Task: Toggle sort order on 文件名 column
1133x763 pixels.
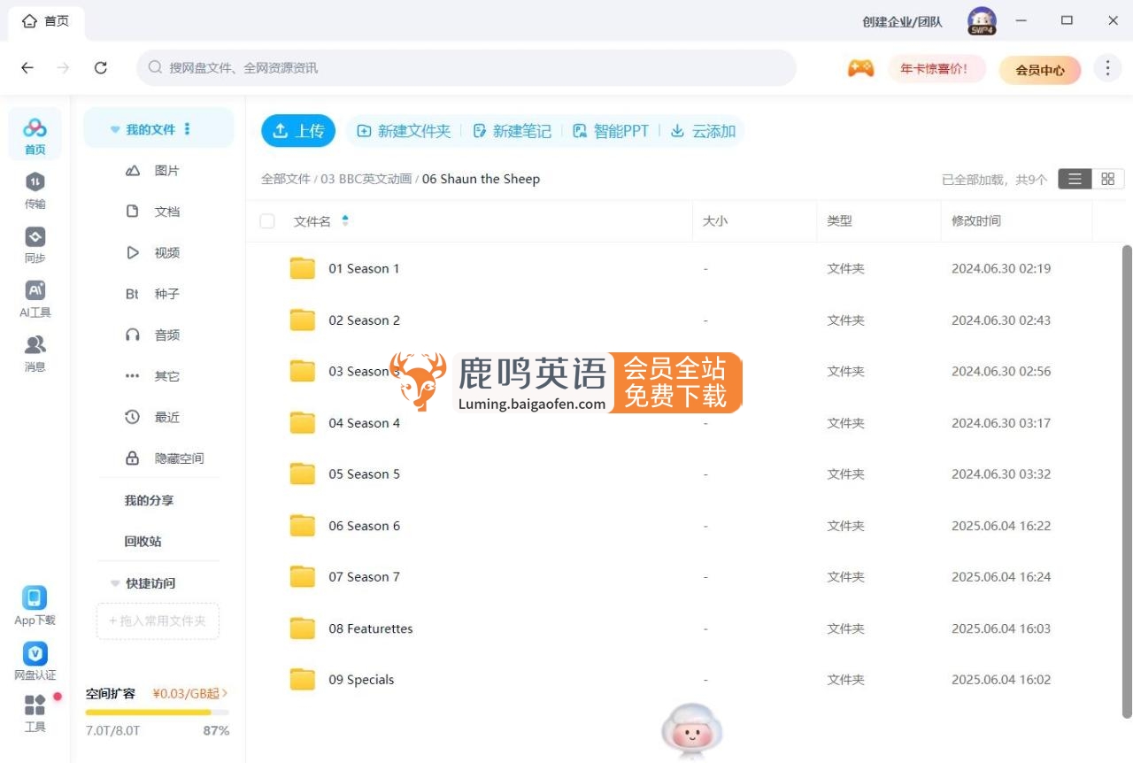Action: pos(344,220)
